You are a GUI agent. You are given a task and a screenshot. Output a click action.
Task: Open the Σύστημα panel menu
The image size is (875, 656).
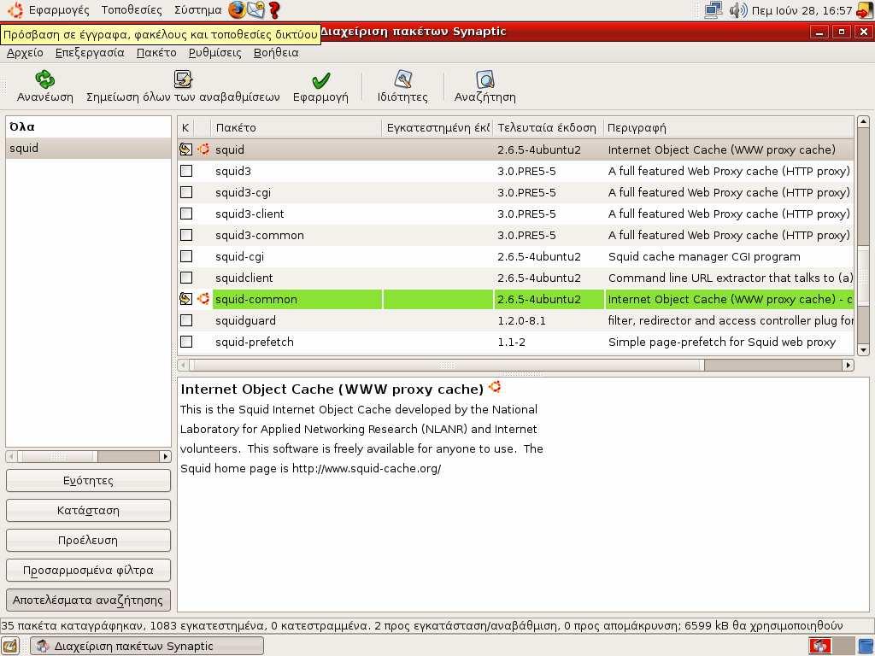click(x=197, y=10)
